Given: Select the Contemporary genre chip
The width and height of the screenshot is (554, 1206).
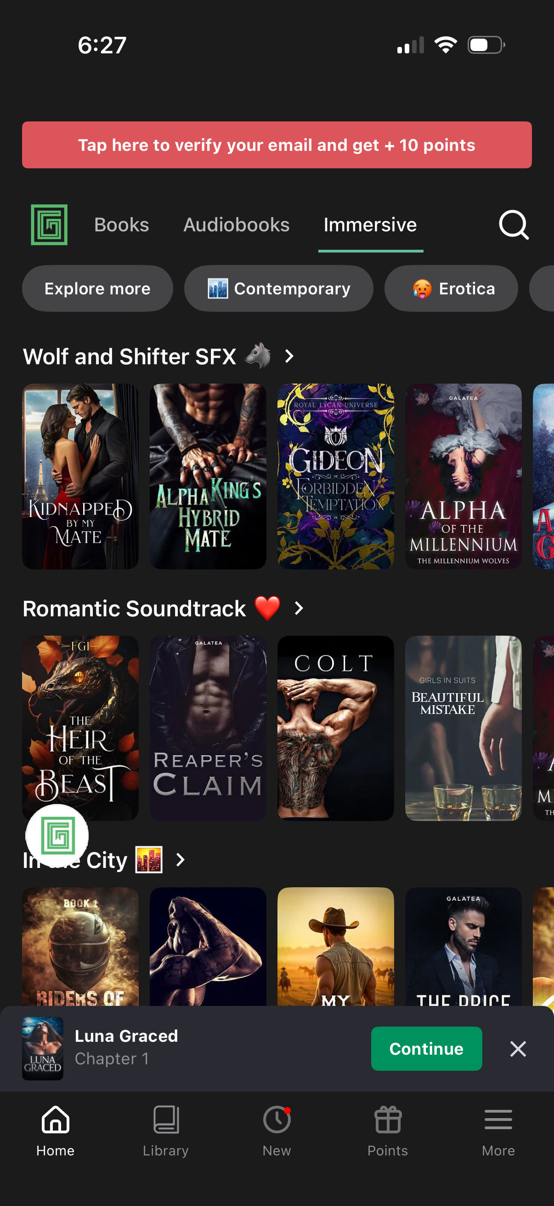Looking at the screenshot, I should click(x=279, y=288).
